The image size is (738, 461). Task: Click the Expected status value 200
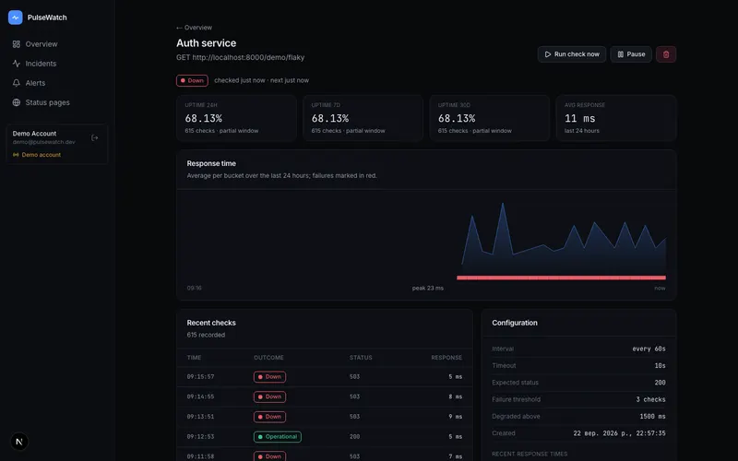660,383
